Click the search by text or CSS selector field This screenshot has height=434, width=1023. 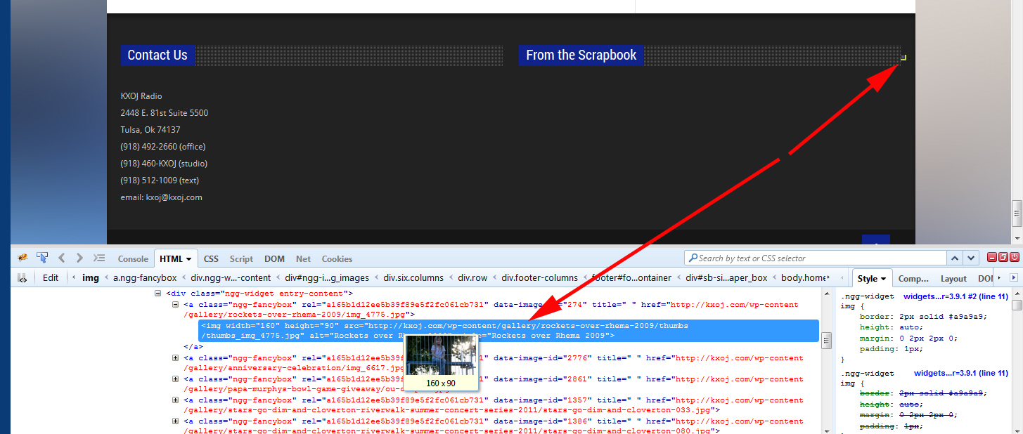[x=816, y=258]
